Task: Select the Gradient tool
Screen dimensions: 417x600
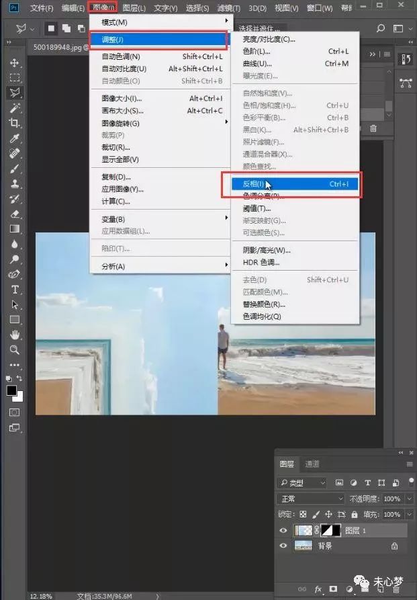Action: pyautogui.click(x=15, y=229)
